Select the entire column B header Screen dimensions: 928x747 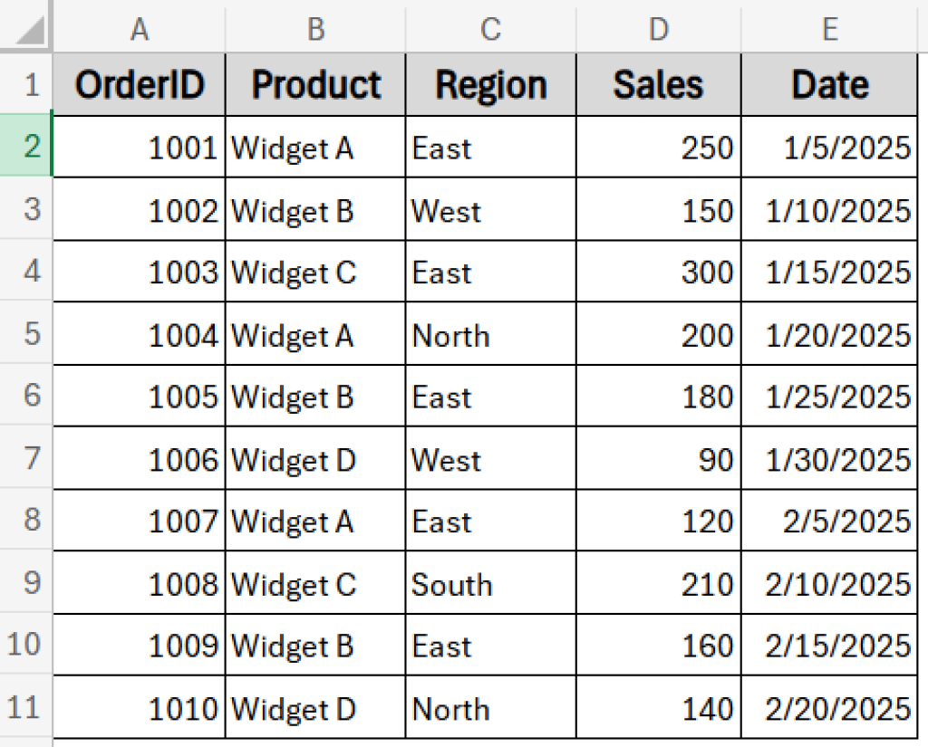pos(315,28)
